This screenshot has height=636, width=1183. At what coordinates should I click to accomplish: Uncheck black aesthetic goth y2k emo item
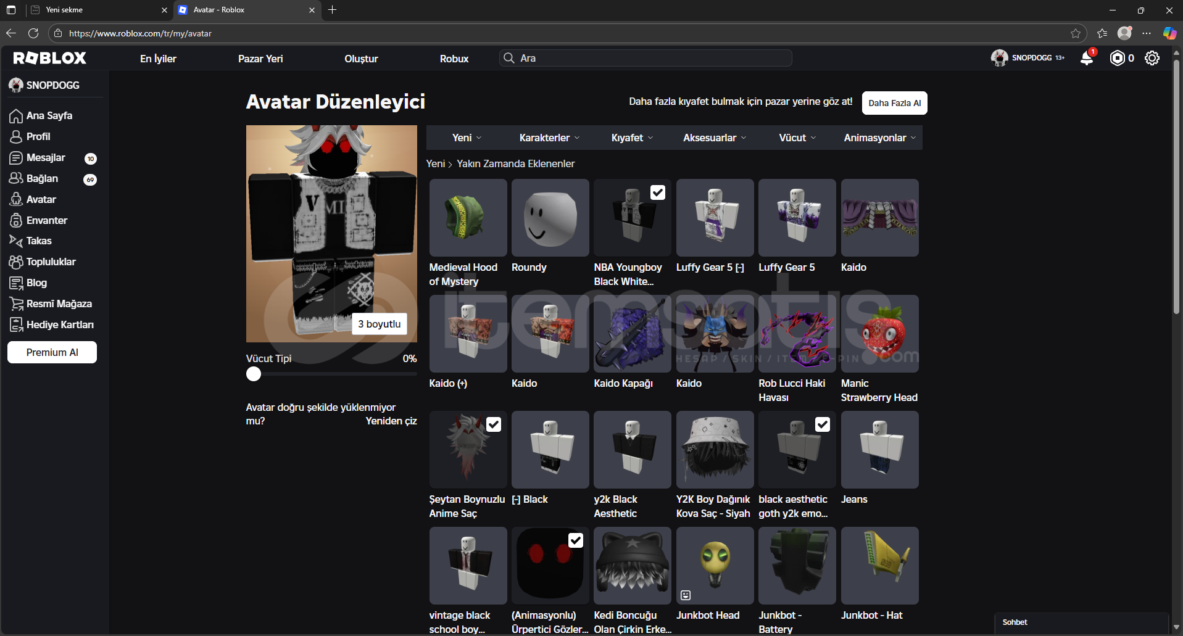point(823,424)
